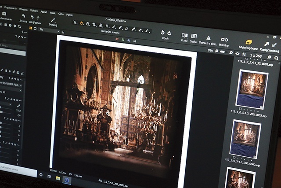Open thumbnail 412_1_0_5.4.3_206_0002

245,139
